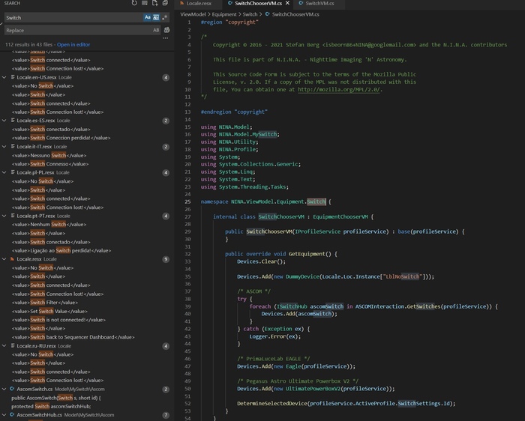Click Replace All icon

(x=166, y=31)
